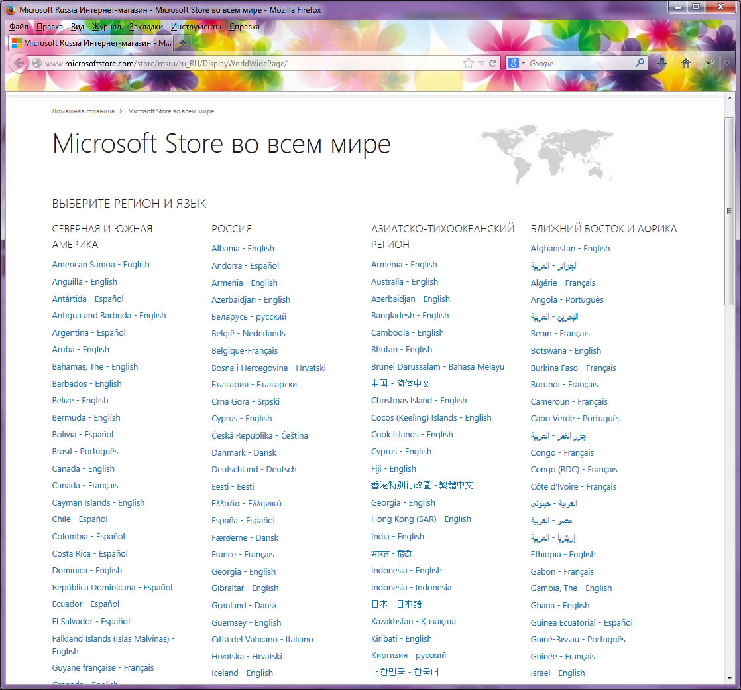Viewport: 741px width, 690px height.
Task: Open Burkina Faso - Français
Action: pos(574,368)
